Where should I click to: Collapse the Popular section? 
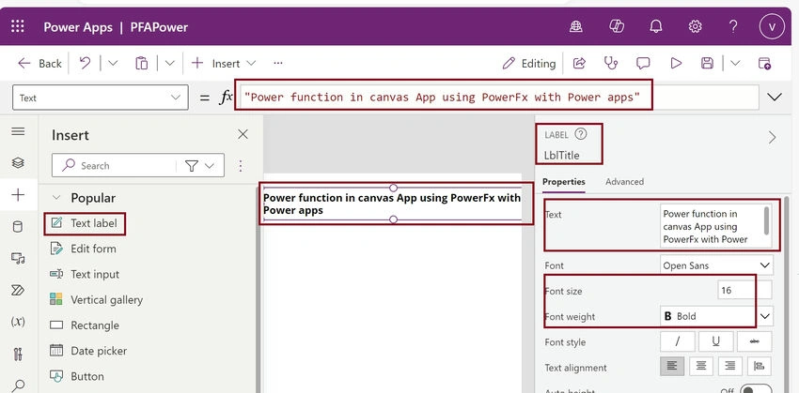56,198
